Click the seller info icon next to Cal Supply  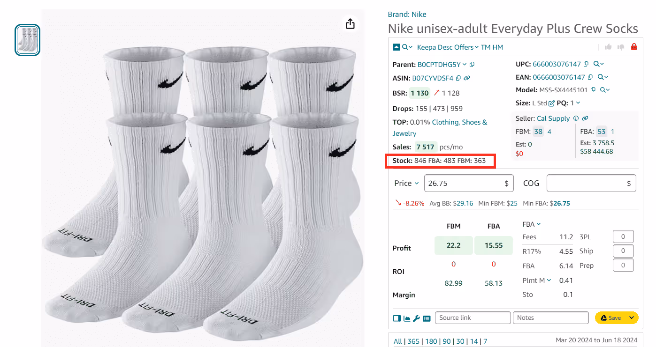(576, 119)
